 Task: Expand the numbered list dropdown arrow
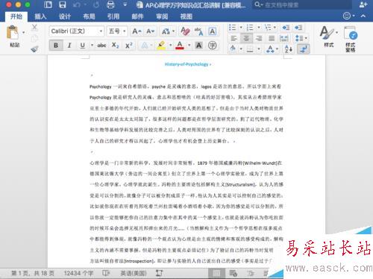click(259, 28)
